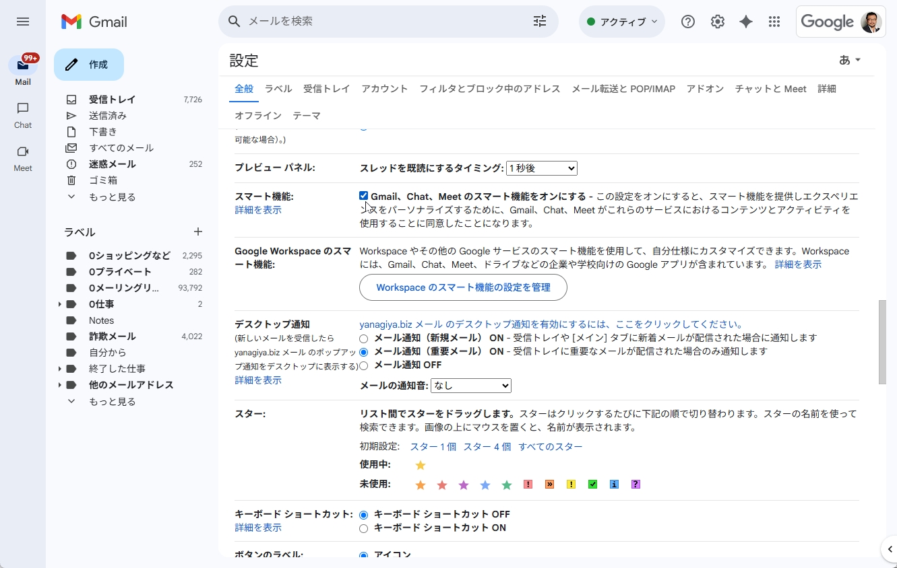Switch to the フィルタとブロック中のアドレス tab
This screenshot has height=568, width=897.
coord(489,89)
